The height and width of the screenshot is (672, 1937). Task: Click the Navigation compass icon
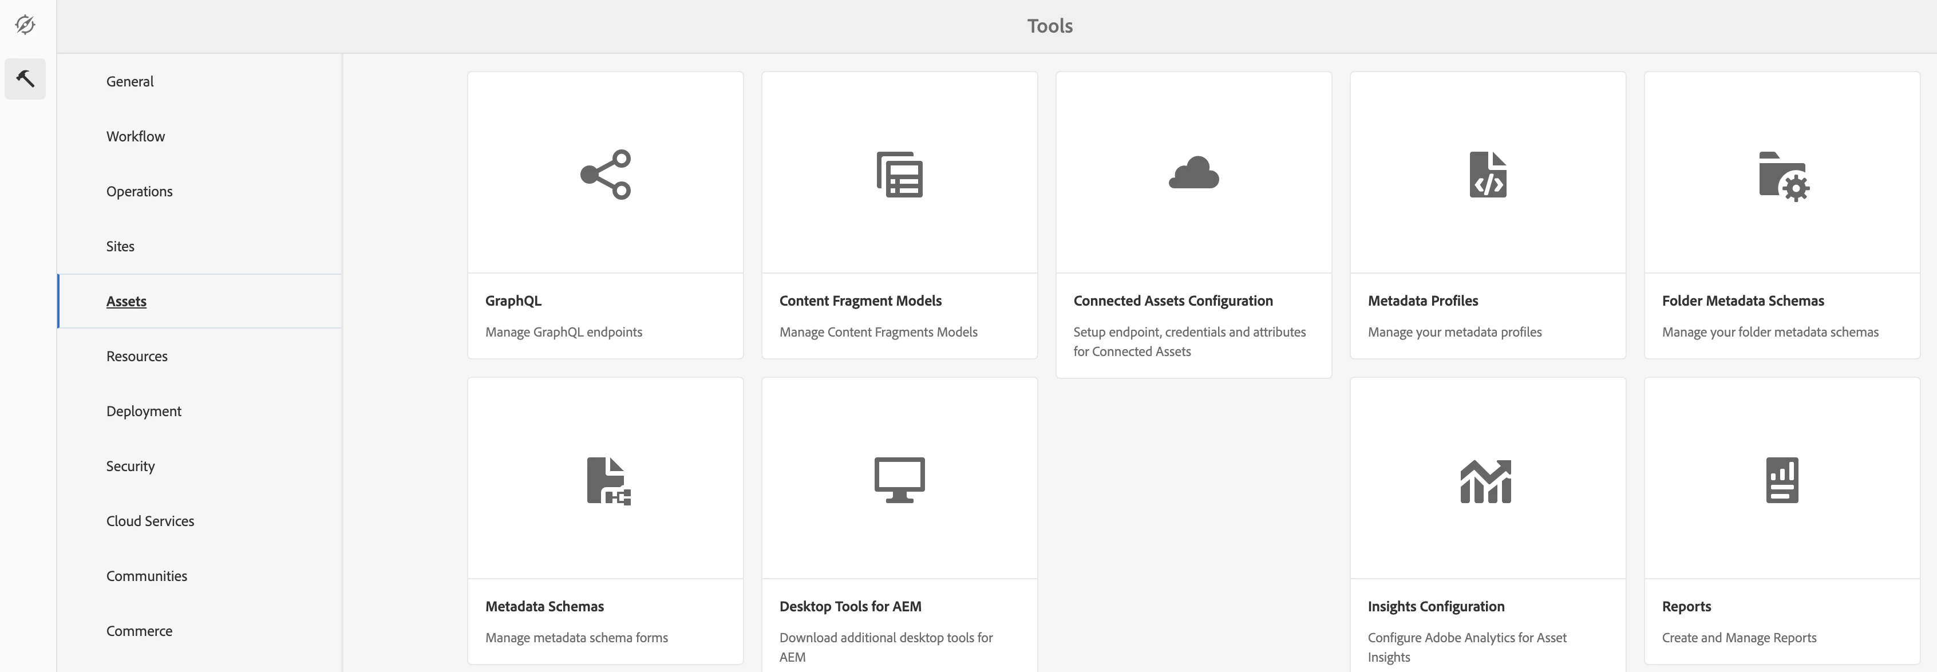pos(25,25)
